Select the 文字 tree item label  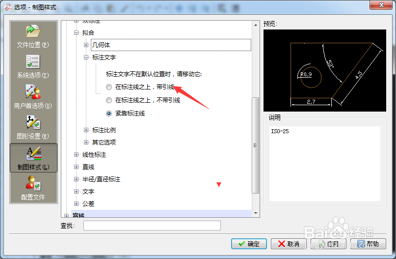(88, 192)
